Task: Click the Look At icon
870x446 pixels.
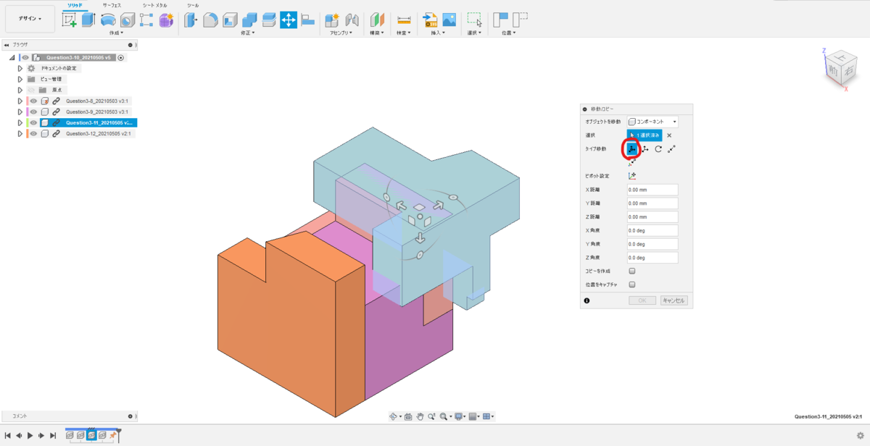Action: click(408, 416)
